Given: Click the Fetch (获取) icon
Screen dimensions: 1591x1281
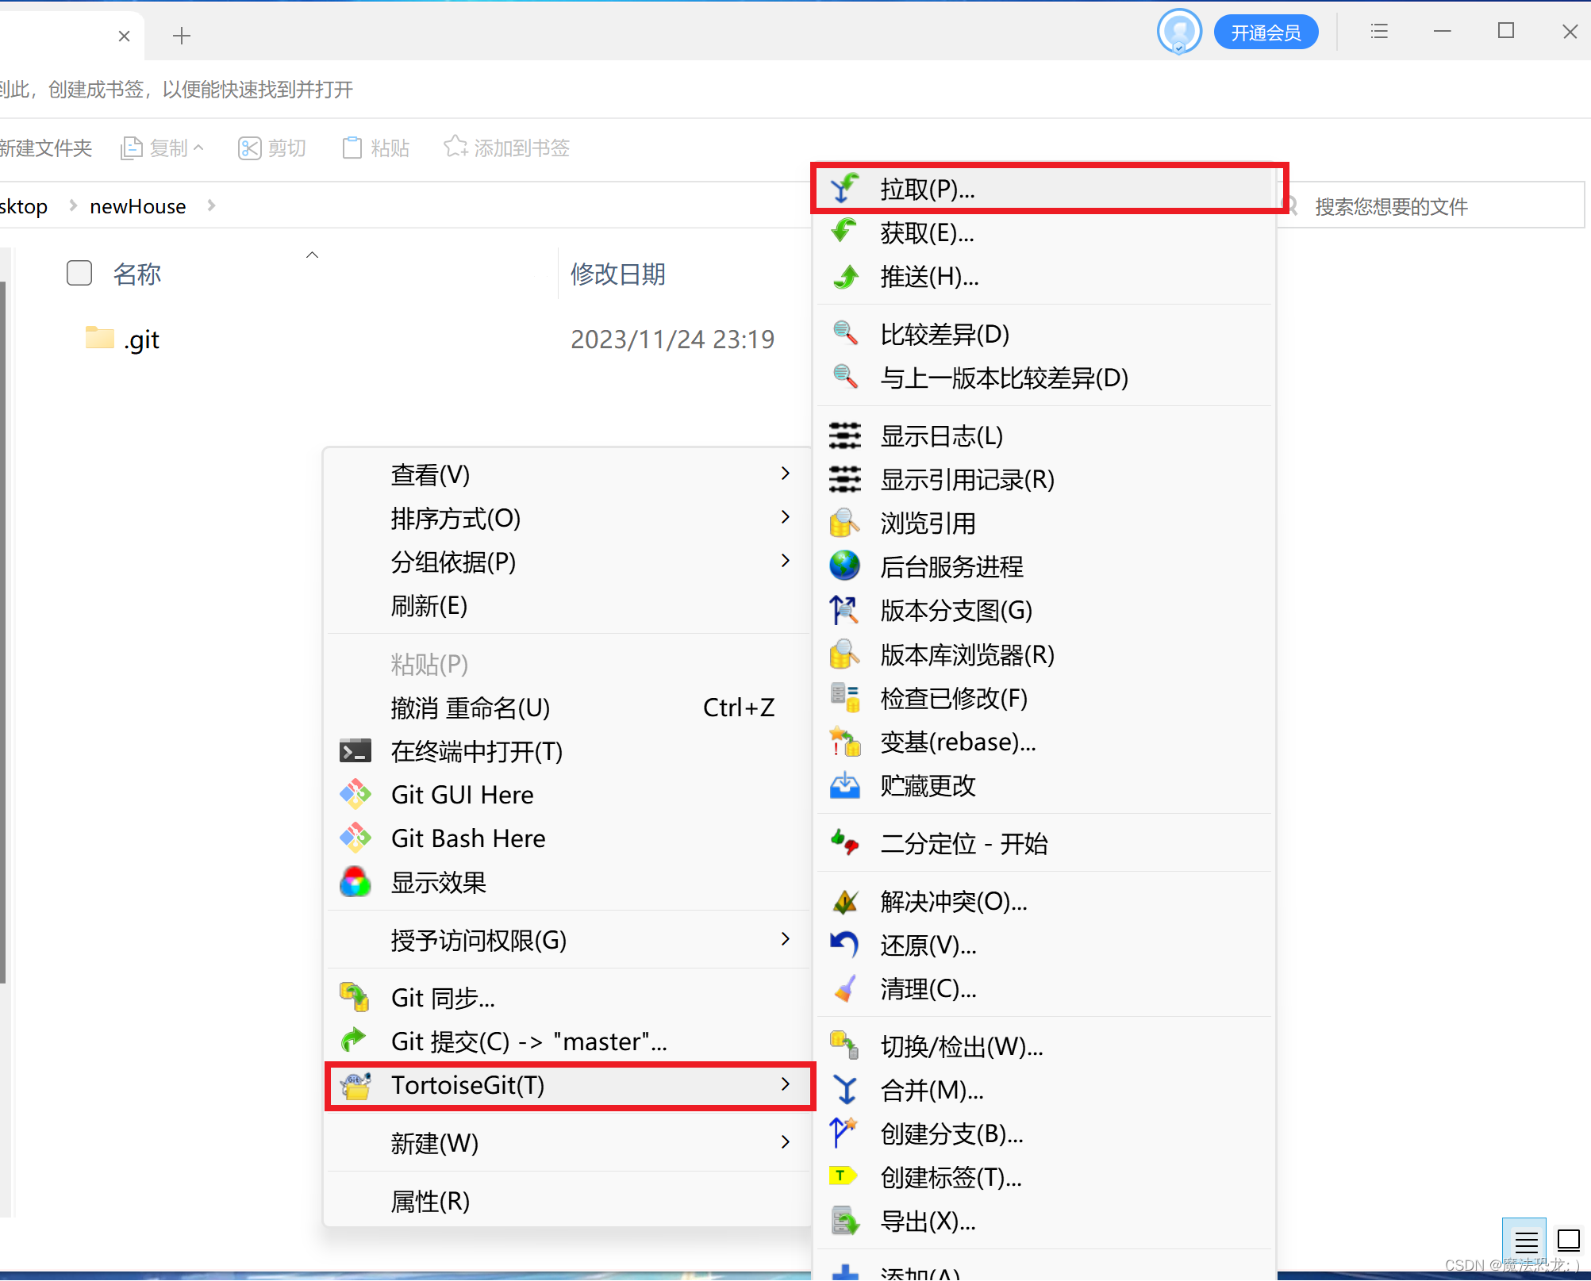Looking at the screenshot, I should (845, 232).
